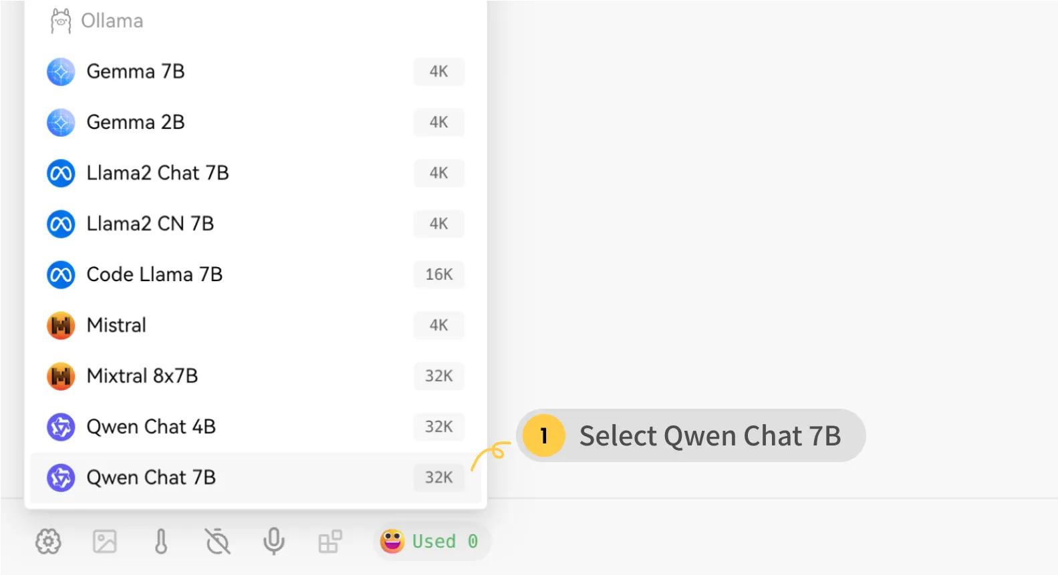The image size is (1058, 575).
Task: Enable the microphone voice input icon
Action: (273, 542)
